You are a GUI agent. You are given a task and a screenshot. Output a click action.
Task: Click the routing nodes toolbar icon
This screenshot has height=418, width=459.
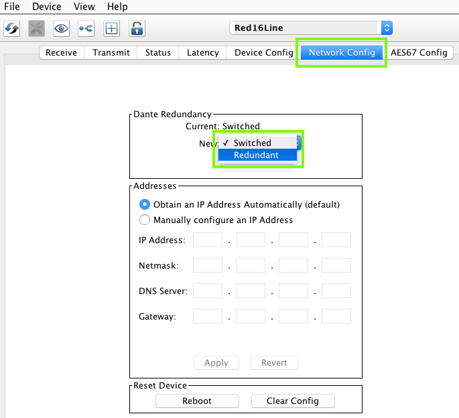pos(86,28)
